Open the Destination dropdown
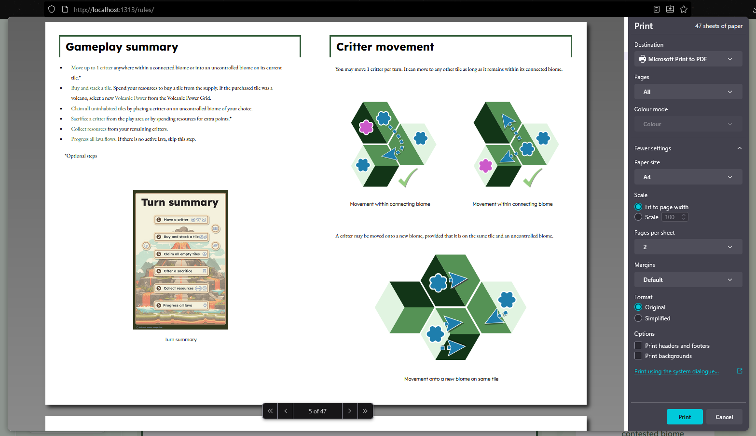The width and height of the screenshot is (756, 436). coord(687,59)
